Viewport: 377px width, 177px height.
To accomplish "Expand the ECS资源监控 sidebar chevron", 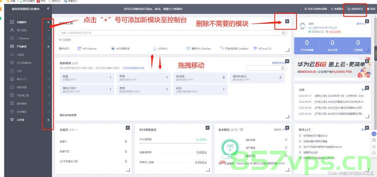I will tap(48, 63).
